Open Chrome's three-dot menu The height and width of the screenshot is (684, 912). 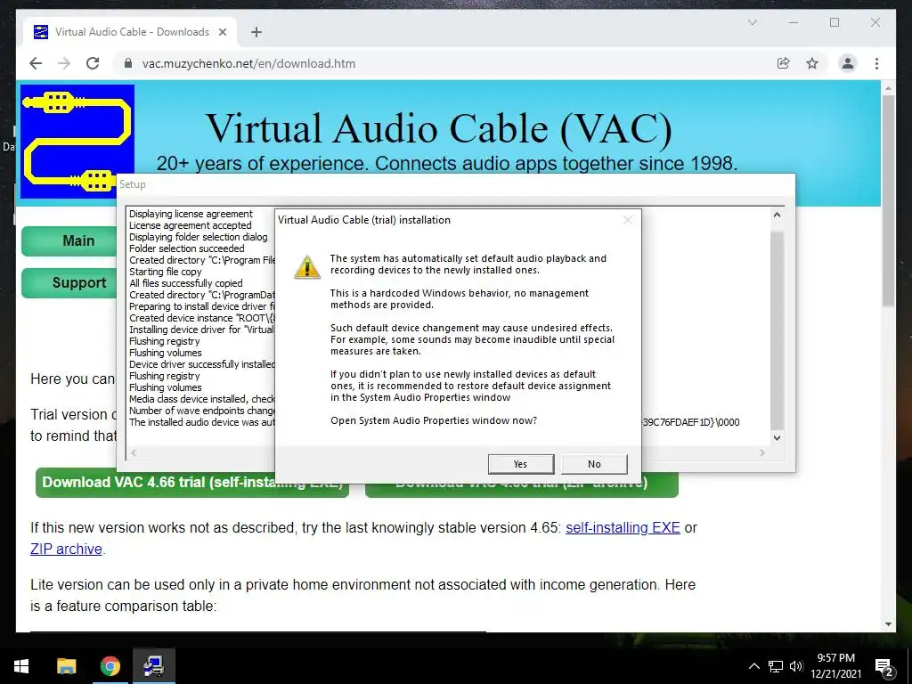coord(876,63)
